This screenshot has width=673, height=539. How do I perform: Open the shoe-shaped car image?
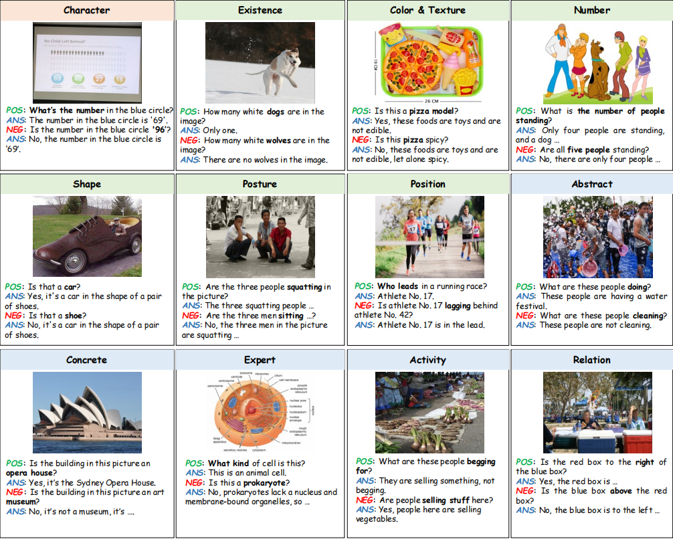(87, 237)
